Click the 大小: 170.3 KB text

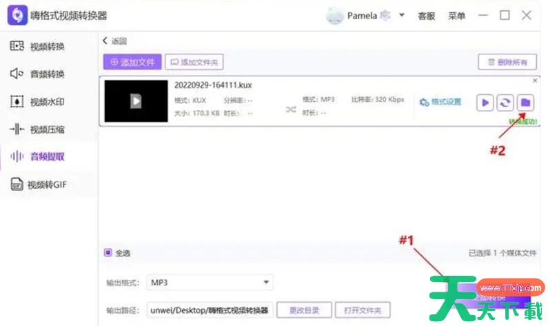click(196, 113)
